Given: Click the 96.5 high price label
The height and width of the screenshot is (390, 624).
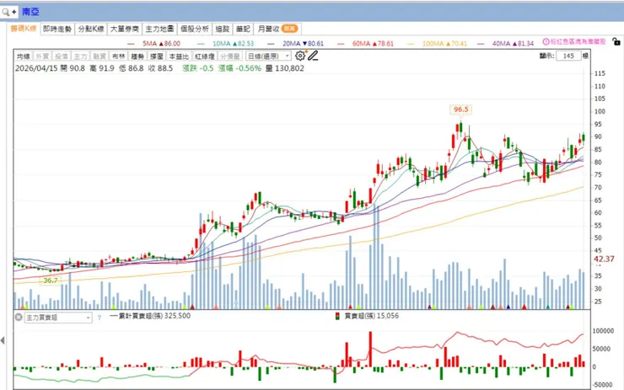Looking at the screenshot, I should [461, 110].
